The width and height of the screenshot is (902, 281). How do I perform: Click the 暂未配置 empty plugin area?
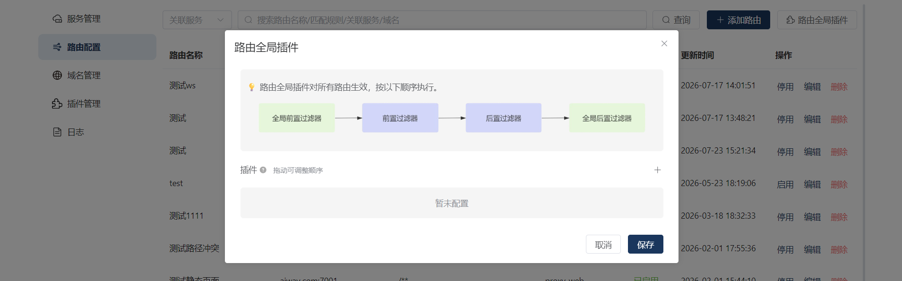pos(452,203)
